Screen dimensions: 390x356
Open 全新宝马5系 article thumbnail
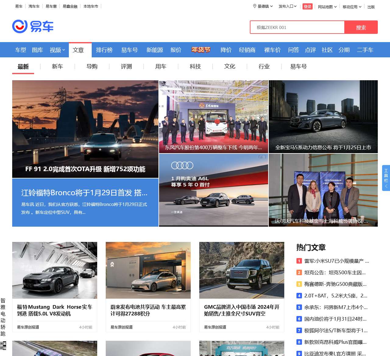[323, 117]
